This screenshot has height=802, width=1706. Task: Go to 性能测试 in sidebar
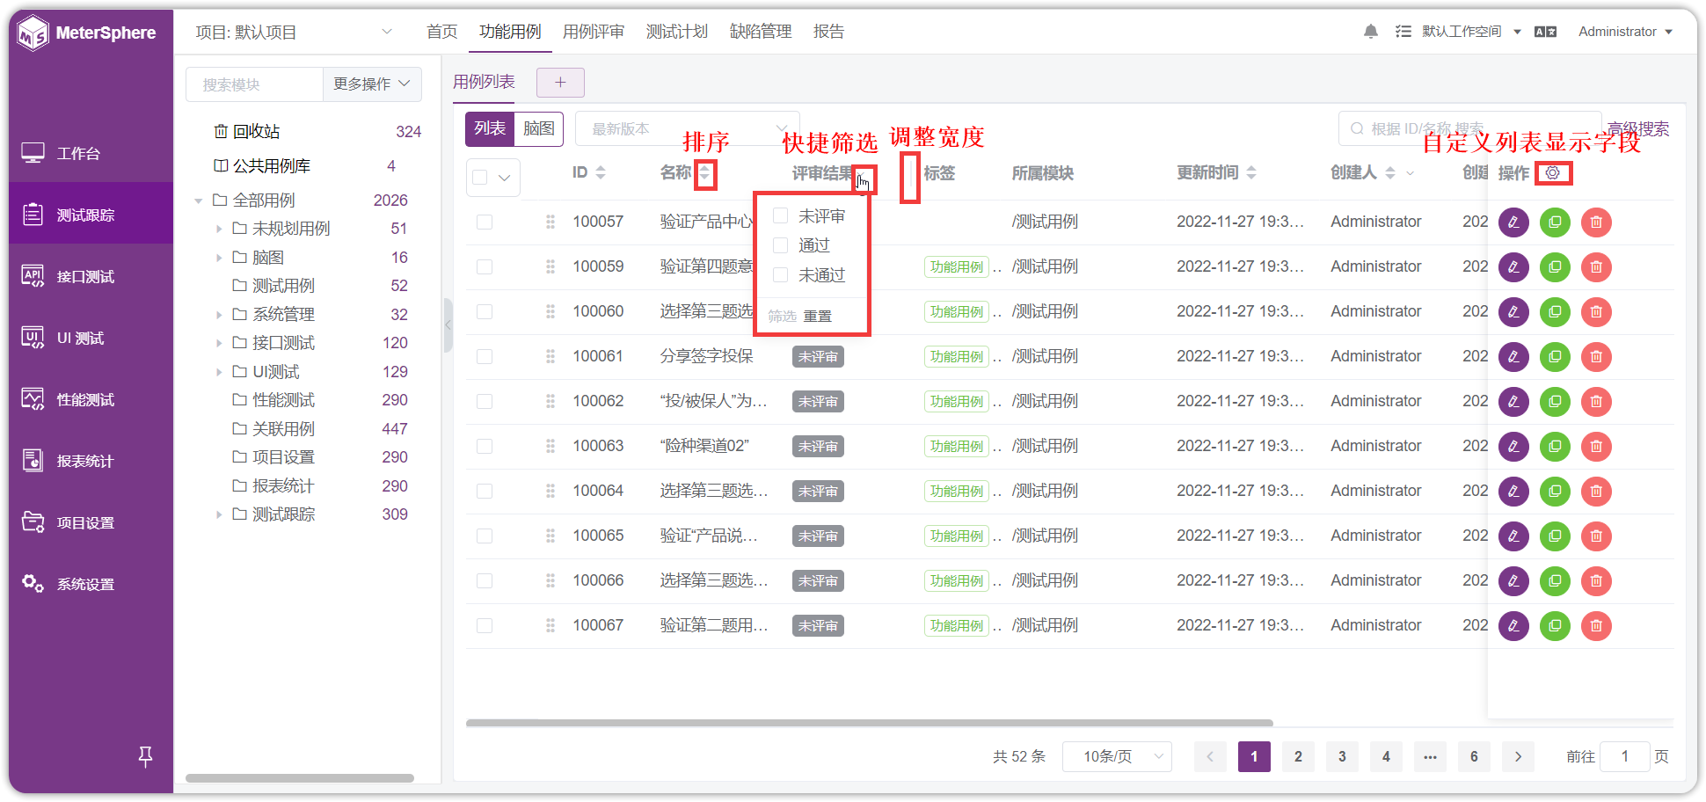[91, 400]
